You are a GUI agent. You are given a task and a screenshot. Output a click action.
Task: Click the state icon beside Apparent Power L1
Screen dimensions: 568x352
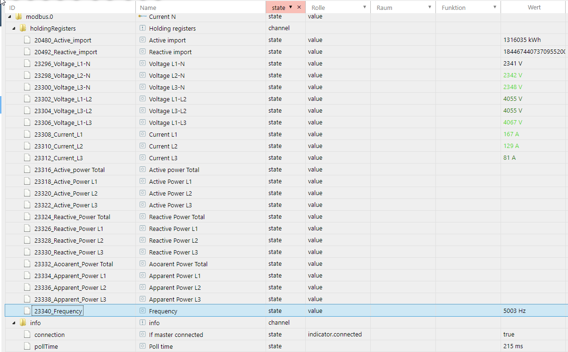point(142,276)
